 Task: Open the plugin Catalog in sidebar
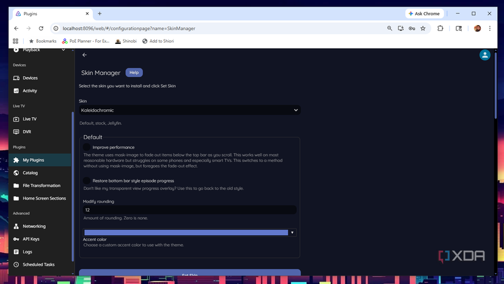[40, 173]
